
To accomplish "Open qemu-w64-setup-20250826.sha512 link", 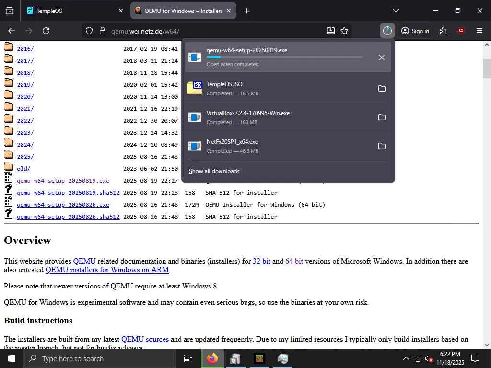I will coord(68,217).
